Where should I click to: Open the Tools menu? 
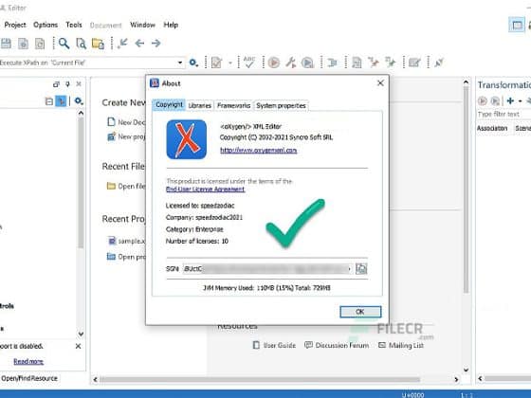(x=74, y=25)
